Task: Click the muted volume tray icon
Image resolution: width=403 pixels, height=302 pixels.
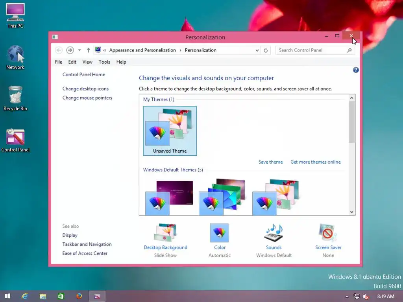Action: pos(366,296)
